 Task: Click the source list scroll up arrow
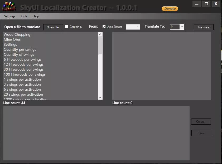[100, 34]
